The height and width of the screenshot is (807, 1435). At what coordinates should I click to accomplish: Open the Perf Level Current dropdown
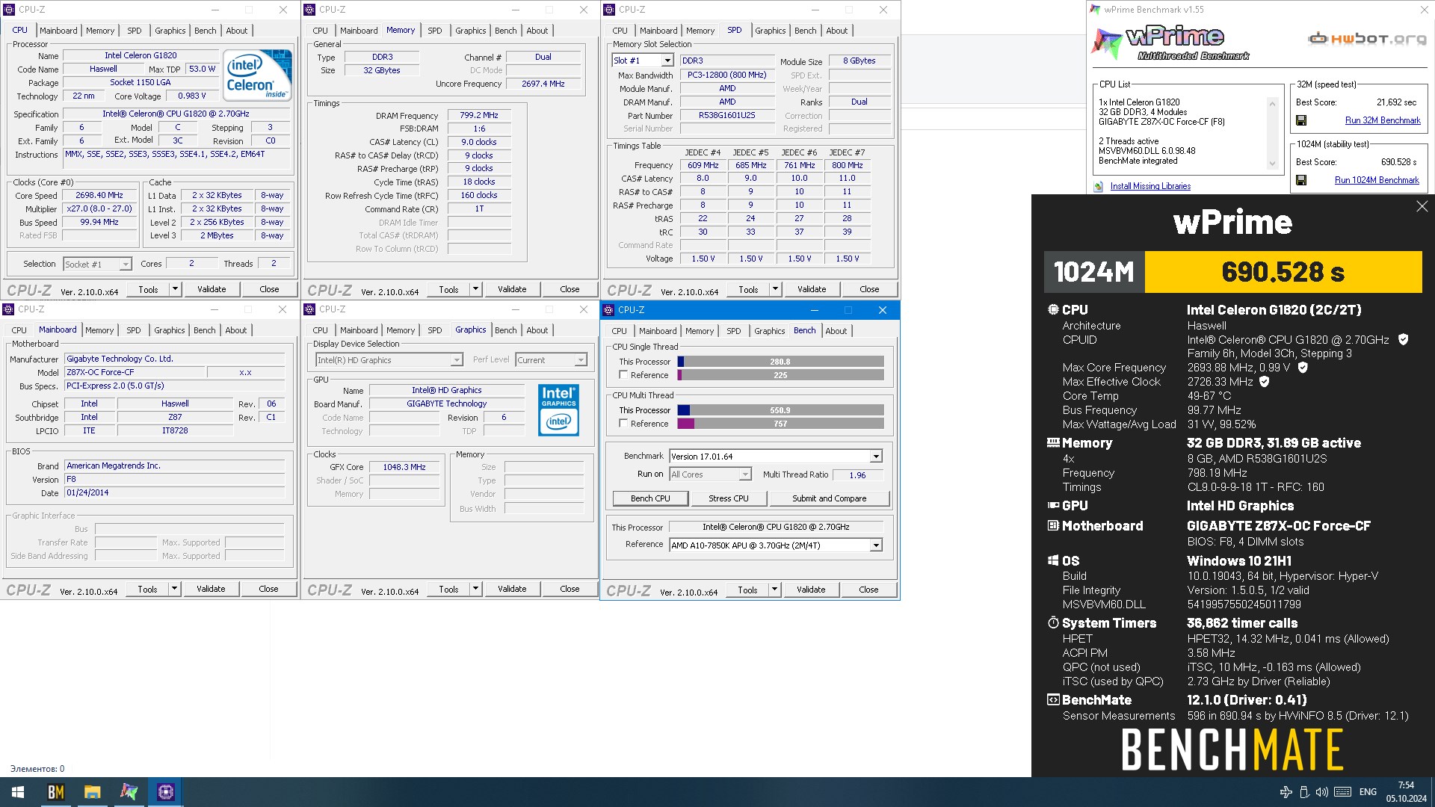[x=581, y=360]
